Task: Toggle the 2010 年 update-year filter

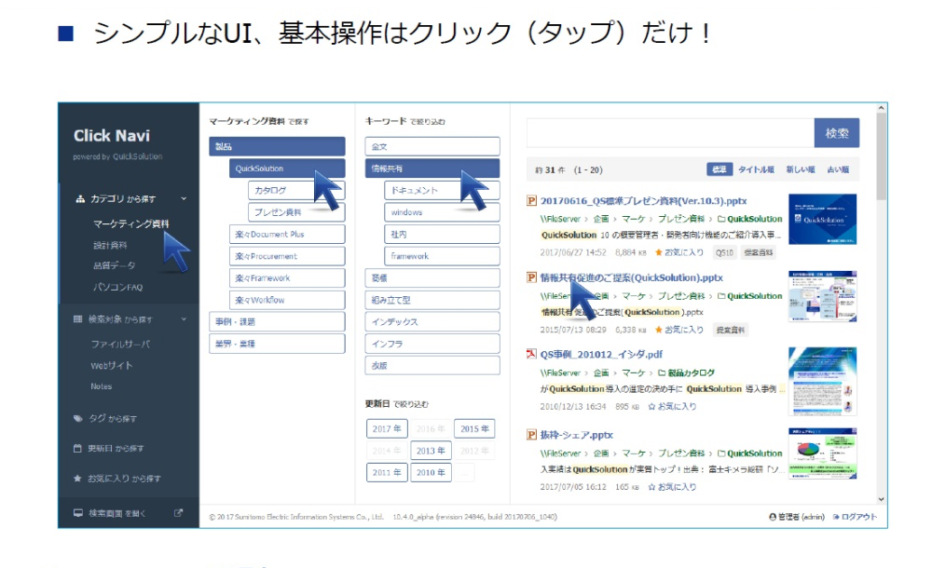Action: pos(431,472)
